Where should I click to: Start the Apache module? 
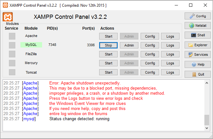tap(108, 36)
